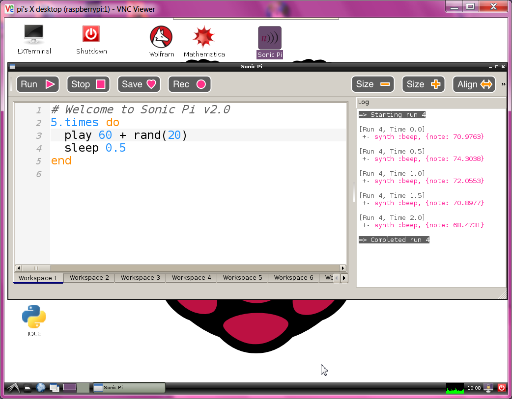Click the Align button to auto-indent code
This screenshot has width=512, height=399.
[x=474, y=84]
